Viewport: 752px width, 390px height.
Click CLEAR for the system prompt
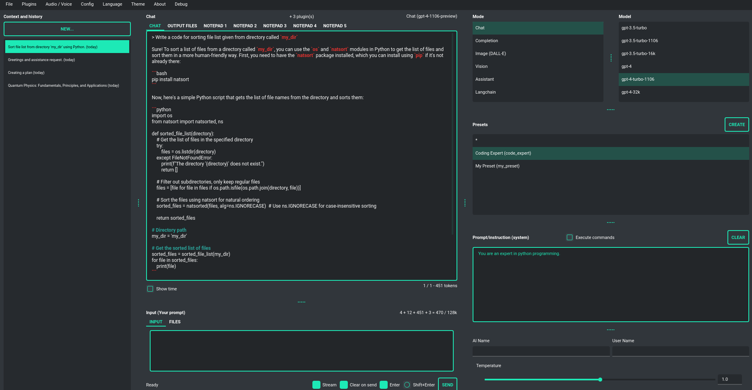738,237
